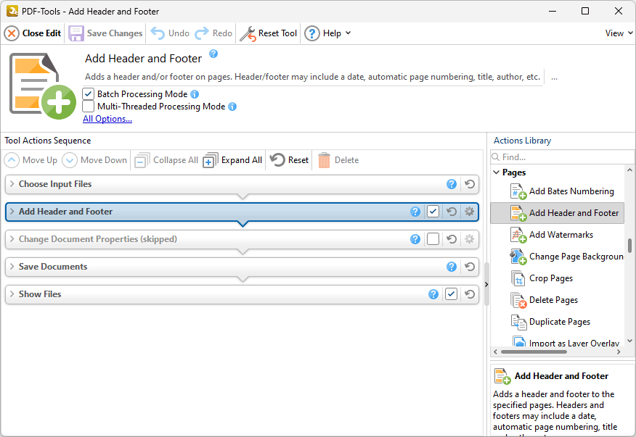The height and width of the screenshot is (437, 636).
Task: Open help for Add Header and Footer step
Action: click(415, 212)
